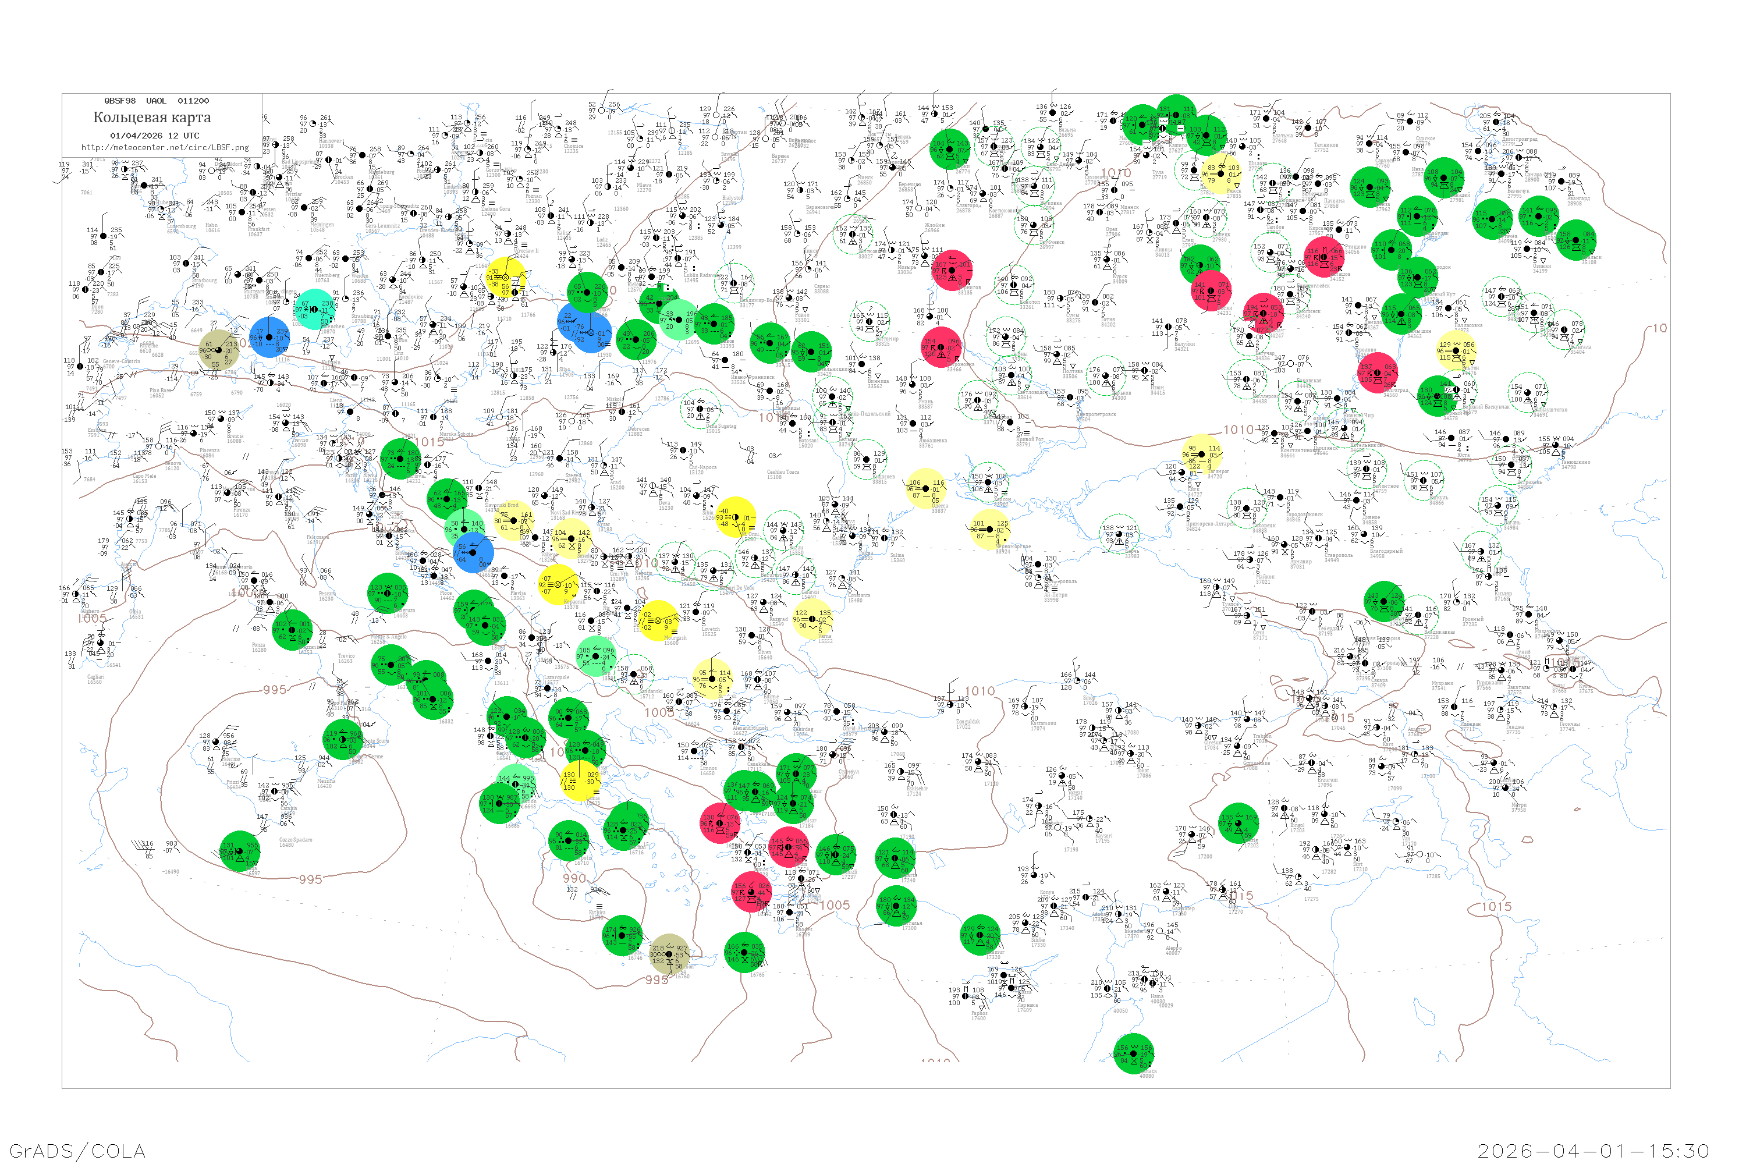Click the Münich turquoise station circle

coord(314,310)
